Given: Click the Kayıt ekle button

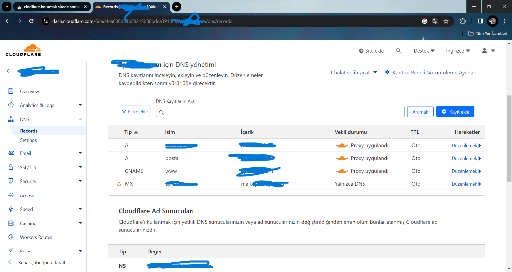Looking at the screenshot, I should (x=455, y=111).
